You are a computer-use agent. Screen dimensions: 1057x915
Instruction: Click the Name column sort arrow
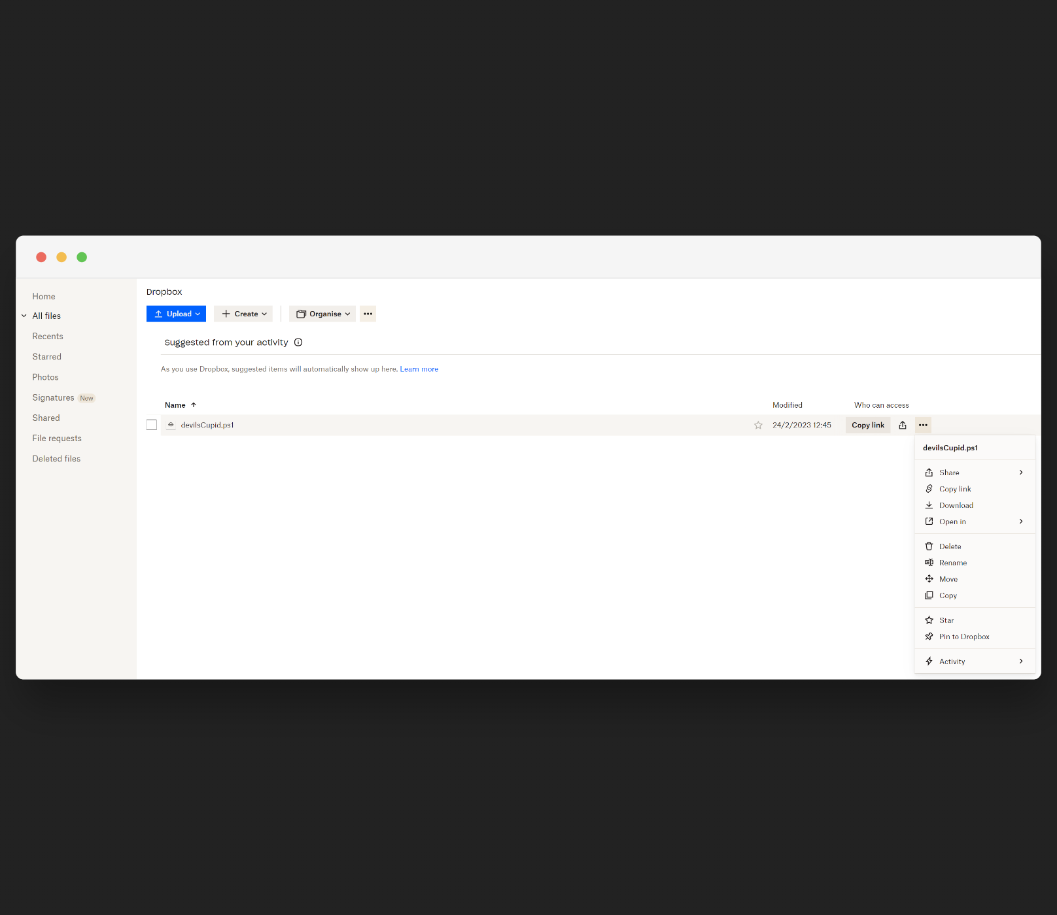tap(194, 405)
